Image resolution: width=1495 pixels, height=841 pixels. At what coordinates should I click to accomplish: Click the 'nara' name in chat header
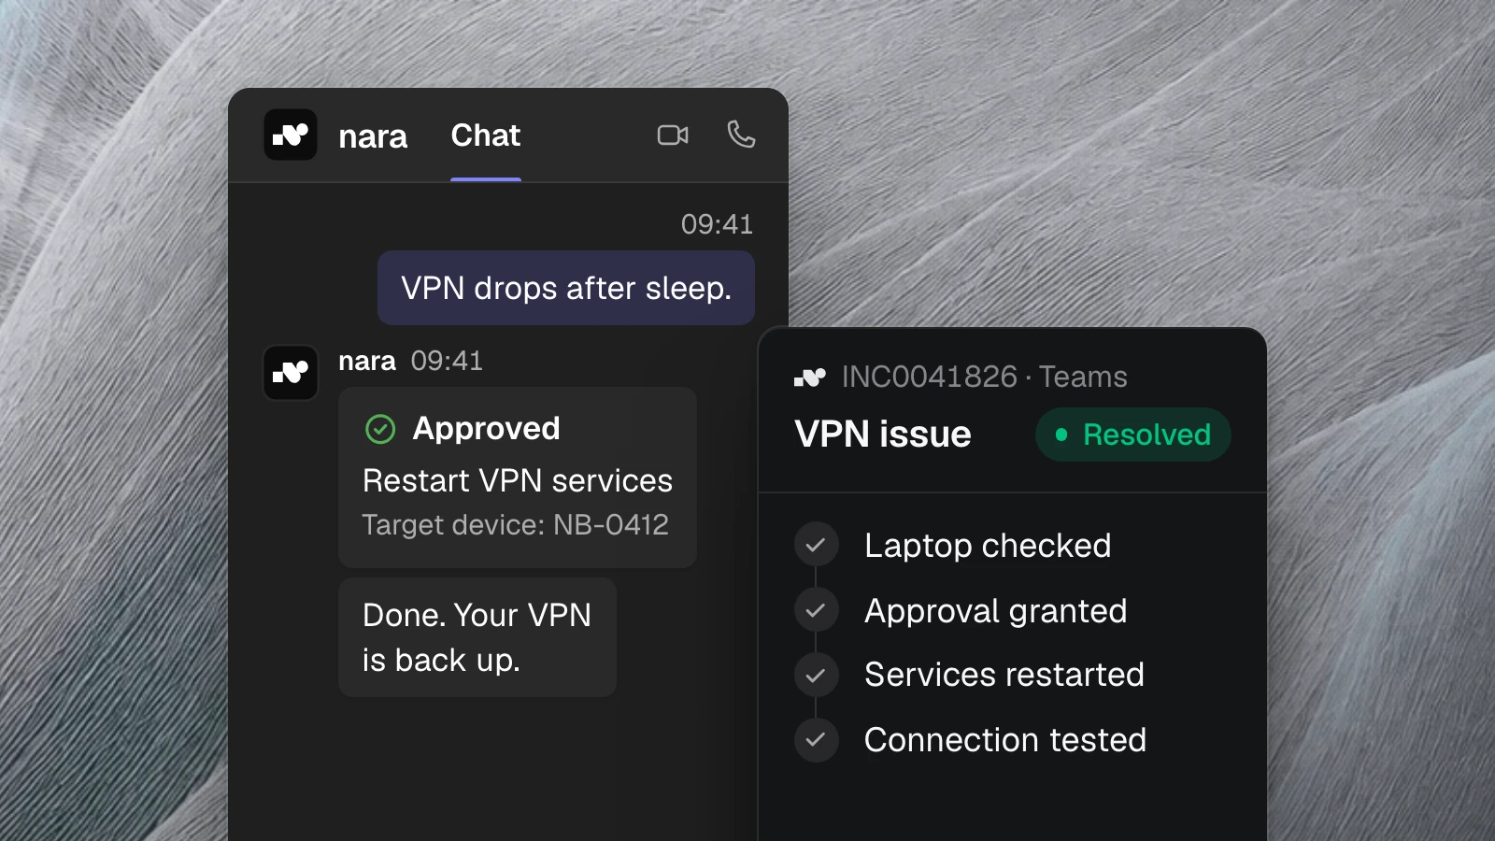[x=373, y=136]
